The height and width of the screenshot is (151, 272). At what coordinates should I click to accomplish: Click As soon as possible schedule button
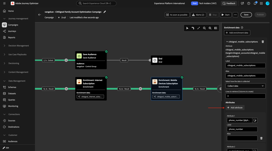(177, 15)
